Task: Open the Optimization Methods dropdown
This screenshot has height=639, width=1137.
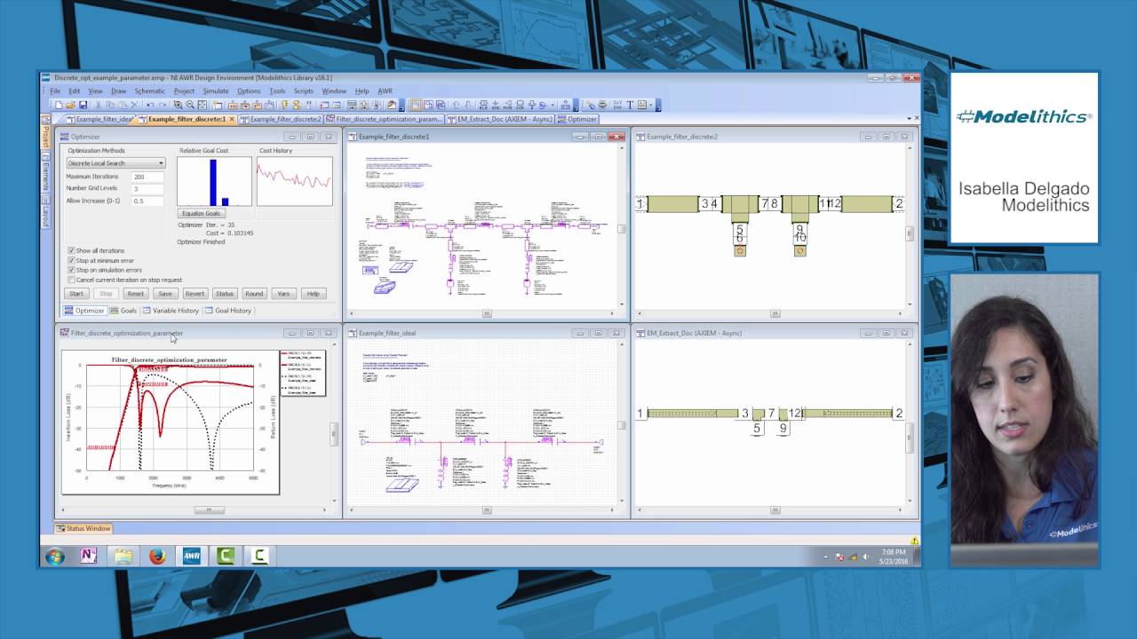Action: pos(116,163)
